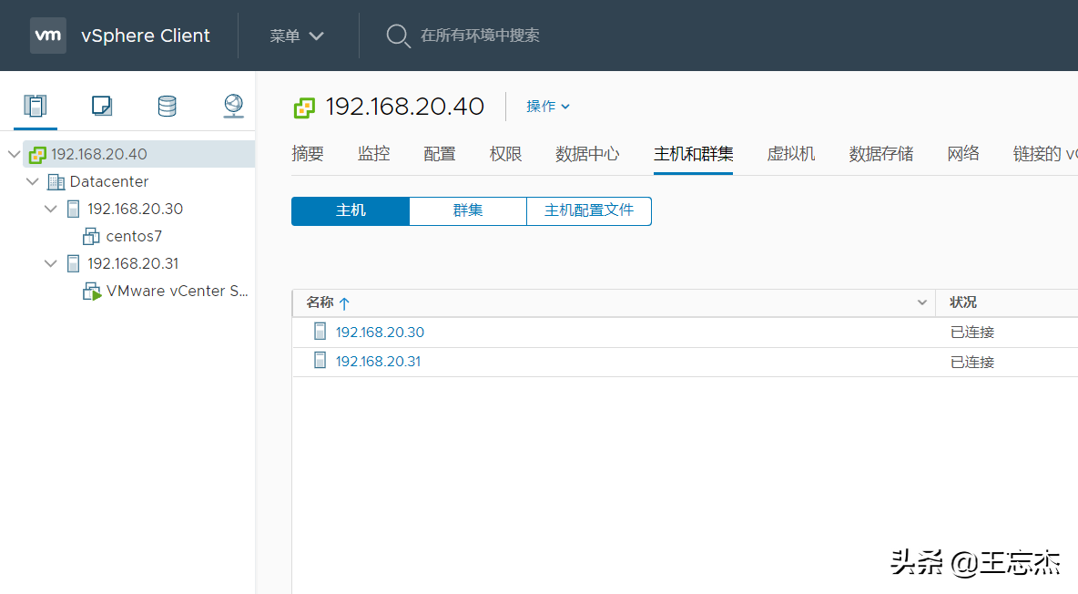The height and width of the screenshot is (594, 1078).
Task: Select centos7 in the inventory tree
Action: pyautogui.click(x=134, y=236)
